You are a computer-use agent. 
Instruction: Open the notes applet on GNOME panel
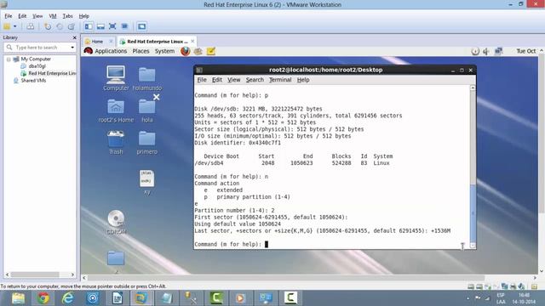[211, 51]
